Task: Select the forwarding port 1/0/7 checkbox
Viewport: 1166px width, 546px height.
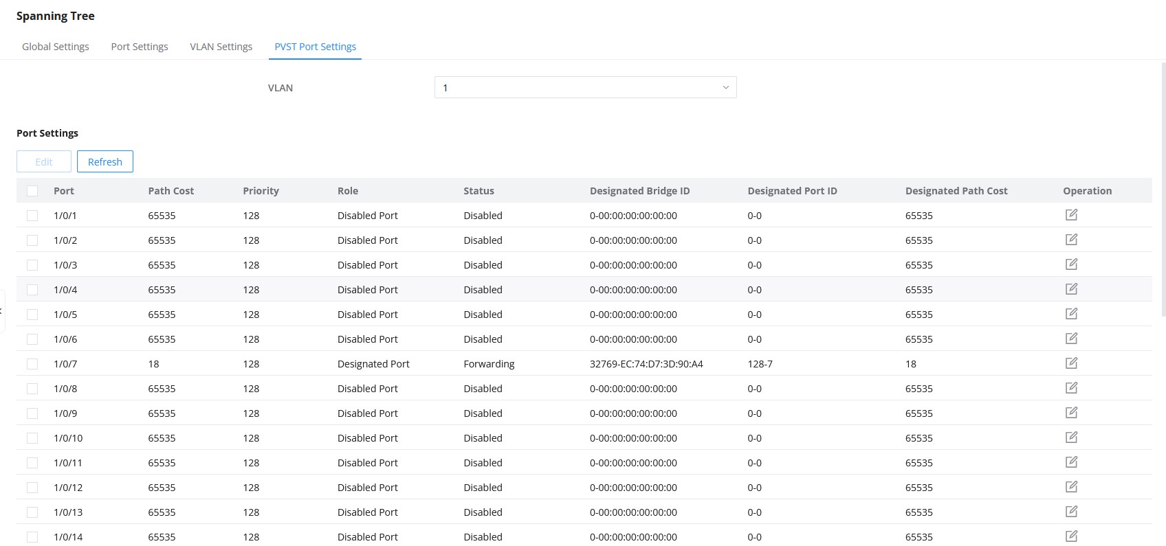Action: click(32, 364)
